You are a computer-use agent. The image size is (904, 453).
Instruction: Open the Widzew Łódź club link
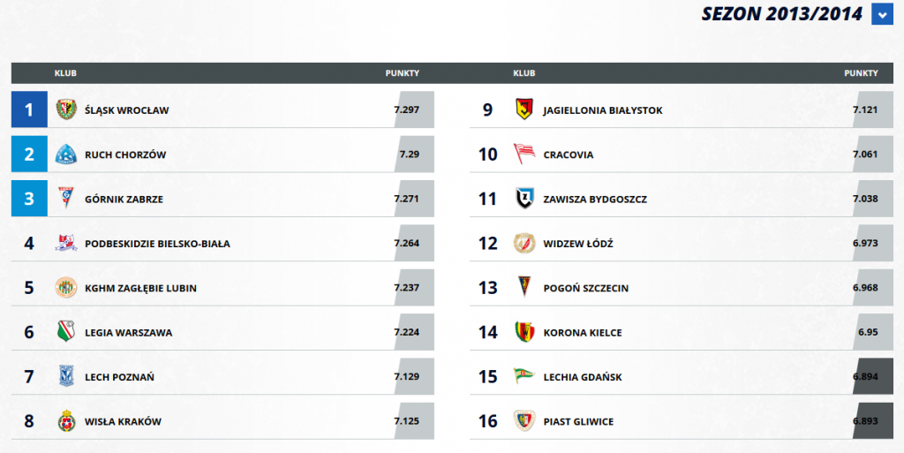click(x=578, y=244)
